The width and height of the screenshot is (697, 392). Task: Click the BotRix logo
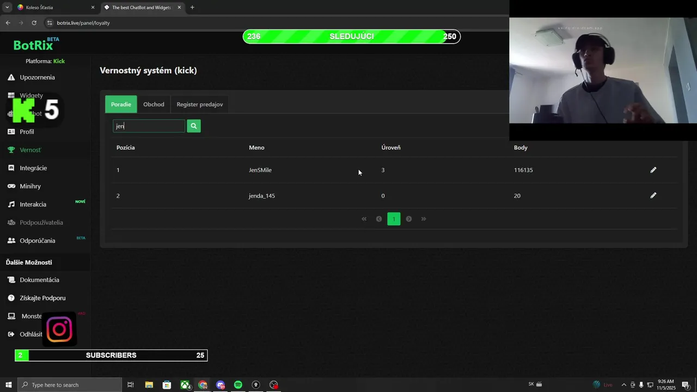[36, 44]
